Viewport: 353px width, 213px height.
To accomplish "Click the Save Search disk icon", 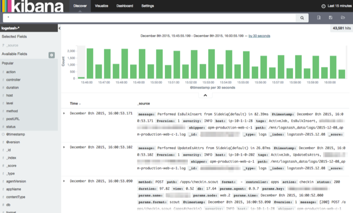I will [330, 18].
